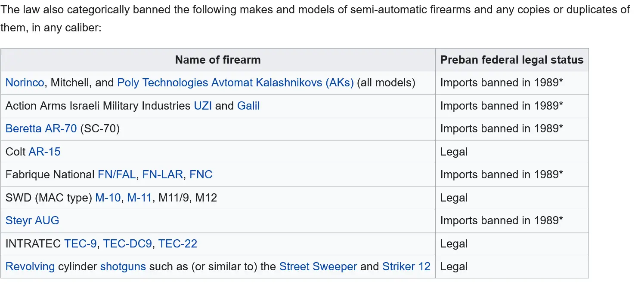Open the FNC link
Image resolution: width=638 pixels, height=284 pixels.
pyautogui.click(x=201, y=175)
